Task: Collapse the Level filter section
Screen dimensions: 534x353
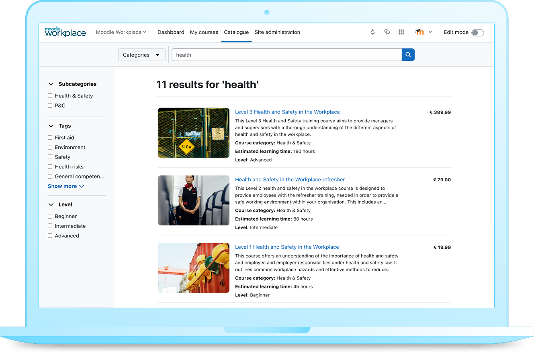Action: tap(51, 204)
